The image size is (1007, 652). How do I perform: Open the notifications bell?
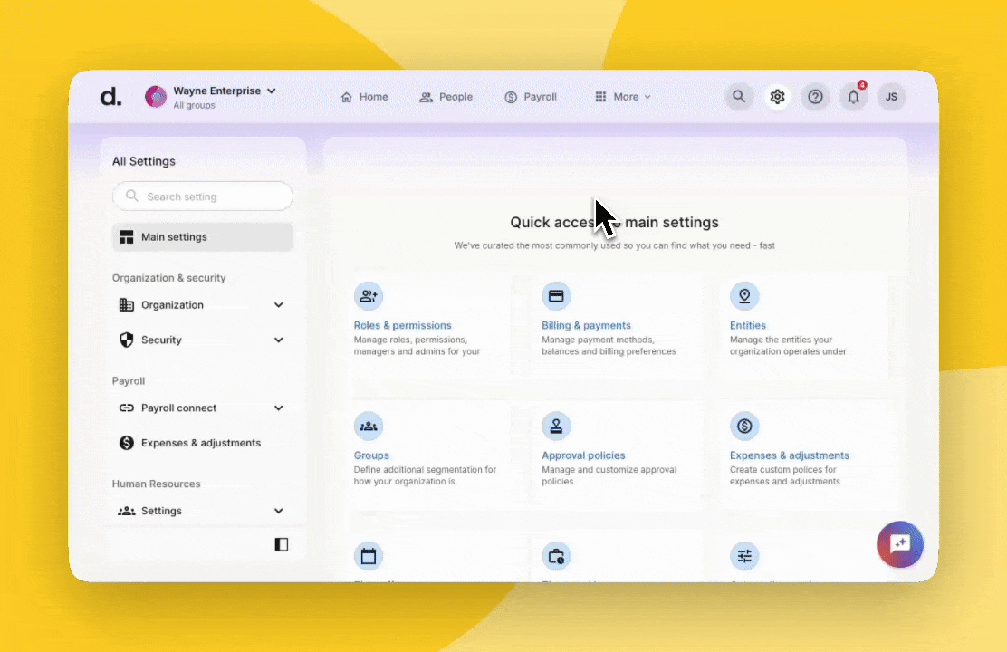853,97
